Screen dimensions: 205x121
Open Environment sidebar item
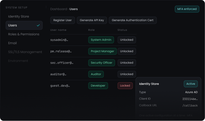point(18,61)
